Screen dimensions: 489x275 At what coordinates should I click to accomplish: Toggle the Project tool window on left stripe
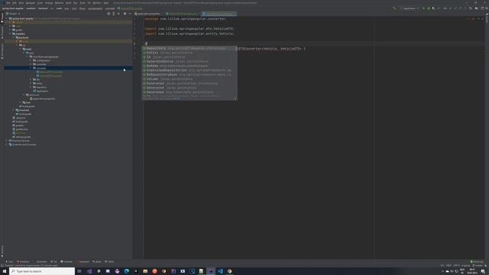(x=2, y=18)
